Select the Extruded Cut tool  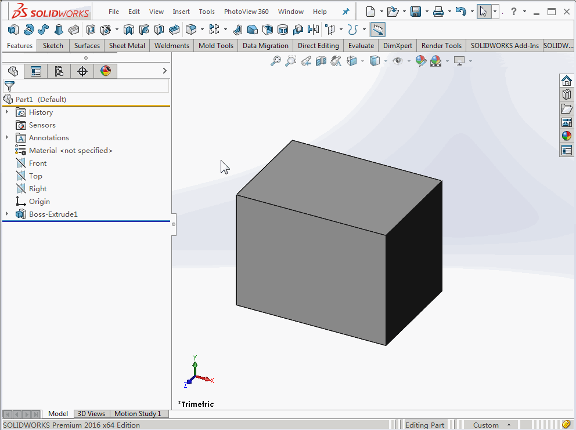point(91,30)
